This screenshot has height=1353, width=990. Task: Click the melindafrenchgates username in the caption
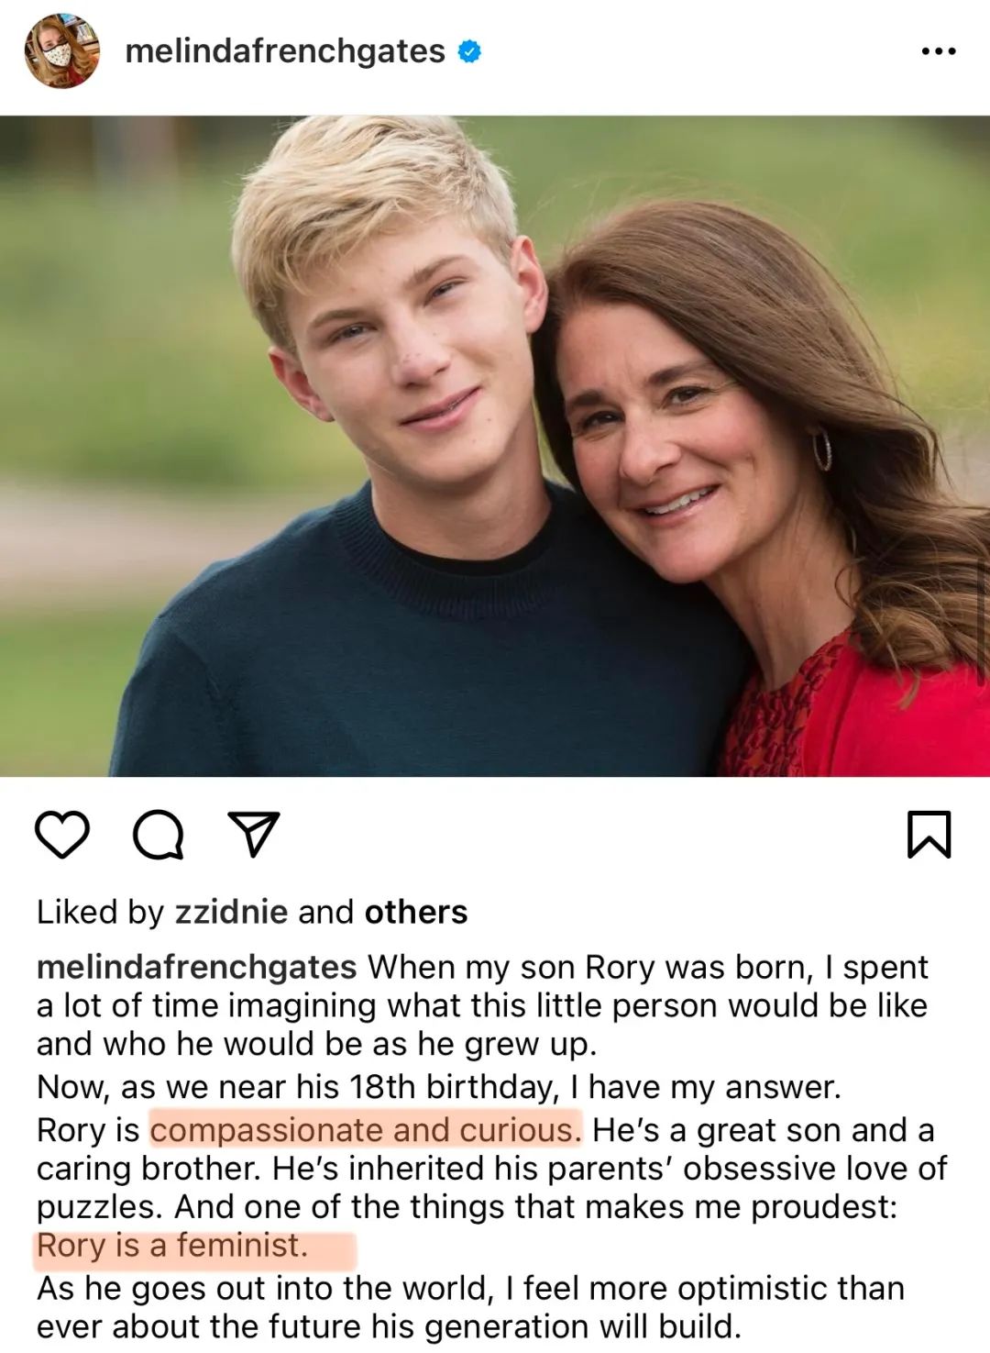pos(196,967)
